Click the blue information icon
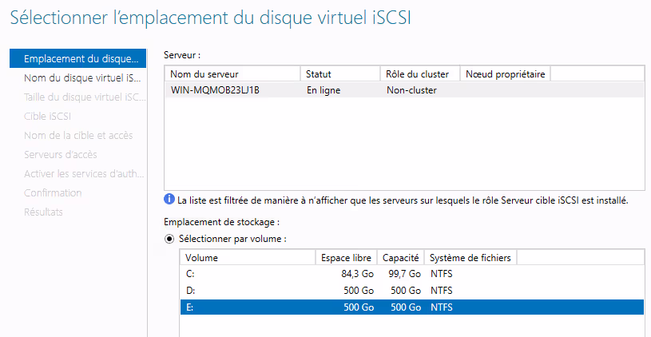 (169, 200)
